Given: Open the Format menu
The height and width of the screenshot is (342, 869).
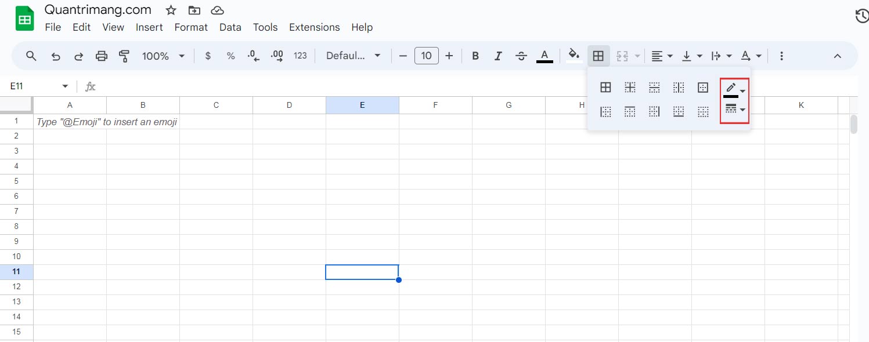Looking at the screenshot, I should [x=191, y=27].
